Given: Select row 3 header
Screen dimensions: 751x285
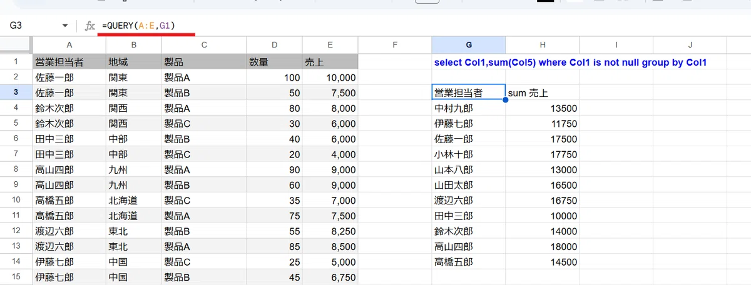Looking at the screenshot, I should [16, 92].
